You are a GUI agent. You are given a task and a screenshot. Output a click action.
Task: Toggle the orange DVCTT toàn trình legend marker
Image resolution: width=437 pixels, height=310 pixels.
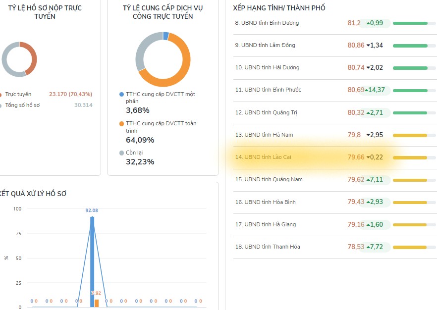tap(122, 124)
